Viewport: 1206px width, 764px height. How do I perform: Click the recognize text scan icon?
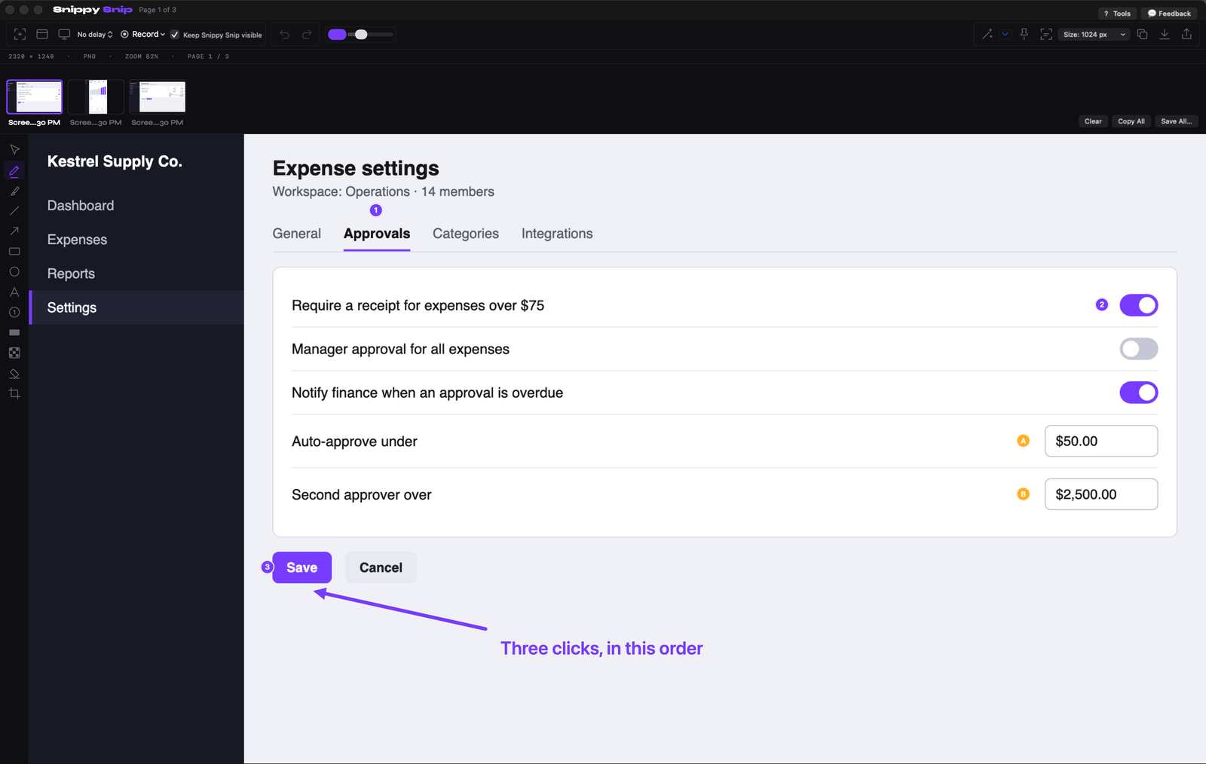[1046, 35]
